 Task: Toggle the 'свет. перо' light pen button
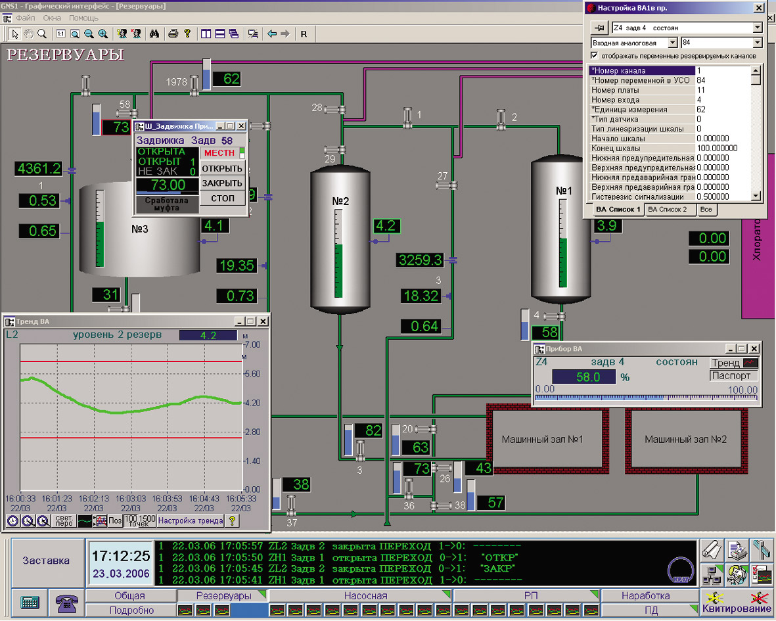coord(64,520)
